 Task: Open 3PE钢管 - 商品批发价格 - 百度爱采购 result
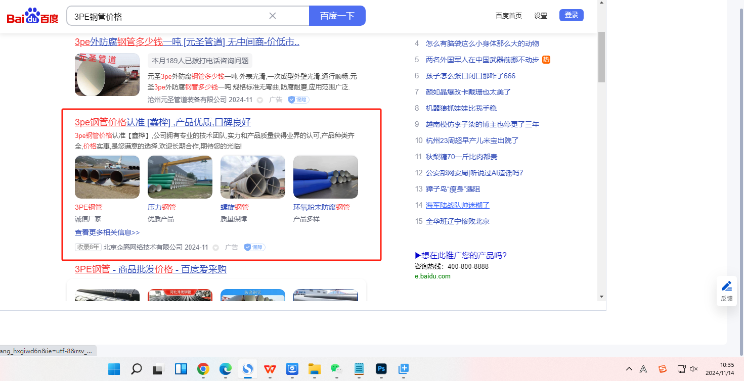pos(151,269)
